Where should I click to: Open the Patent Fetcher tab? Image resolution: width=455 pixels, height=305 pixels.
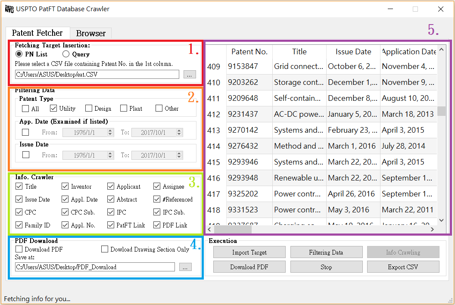[37, 33]
